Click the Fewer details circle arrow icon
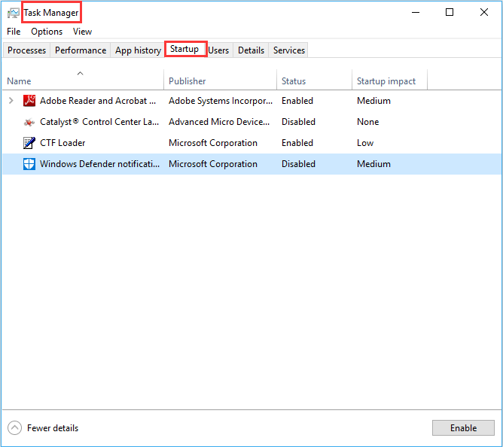Image resolution: width=503 pixels, height=447 pixels. (14, 428)
